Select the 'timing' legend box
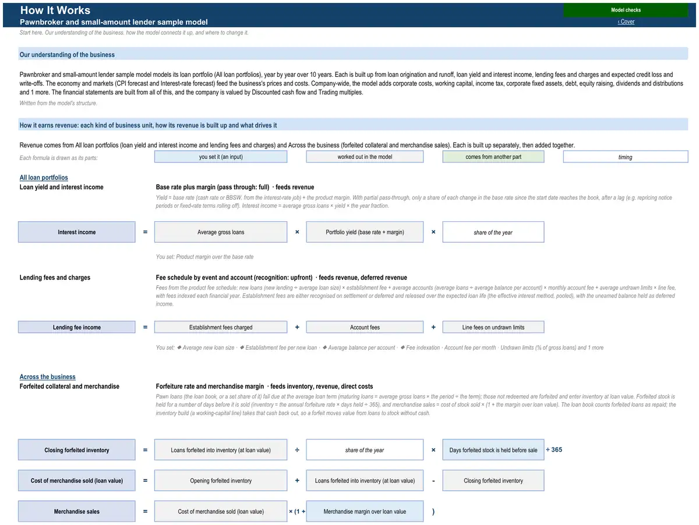 point(626,157)
